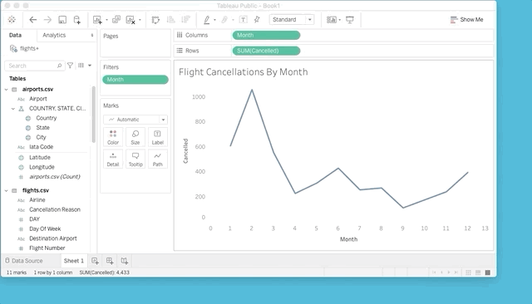The width and height of the screenshot is (532, 304).
Task: Click the Show Me button
Action: 466,20
